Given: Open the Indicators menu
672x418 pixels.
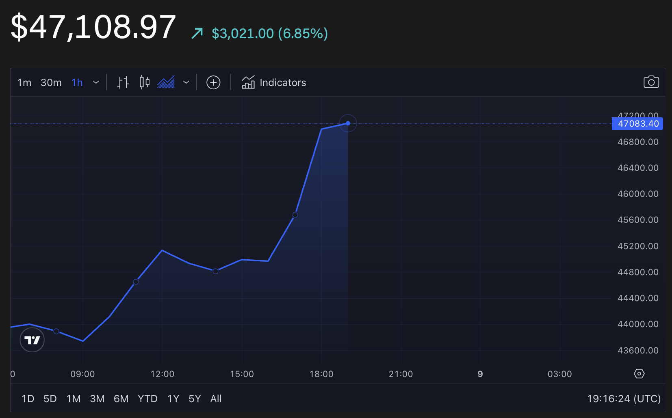Looking at the screenshot, I should (x=274, y=82).
